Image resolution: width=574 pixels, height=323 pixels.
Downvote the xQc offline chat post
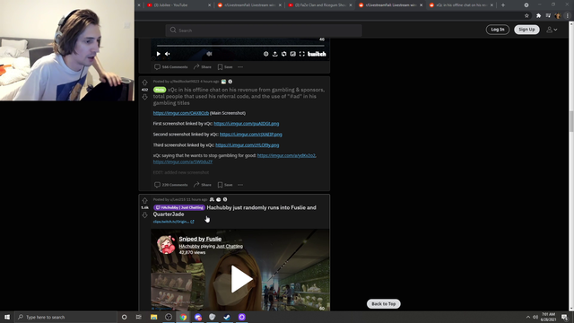(144, 97)
